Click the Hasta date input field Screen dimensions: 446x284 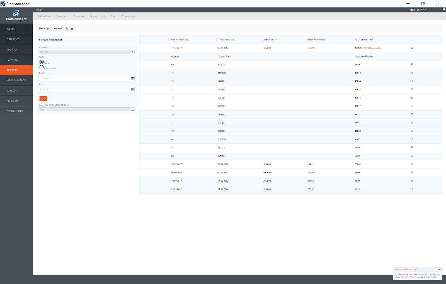85,89
